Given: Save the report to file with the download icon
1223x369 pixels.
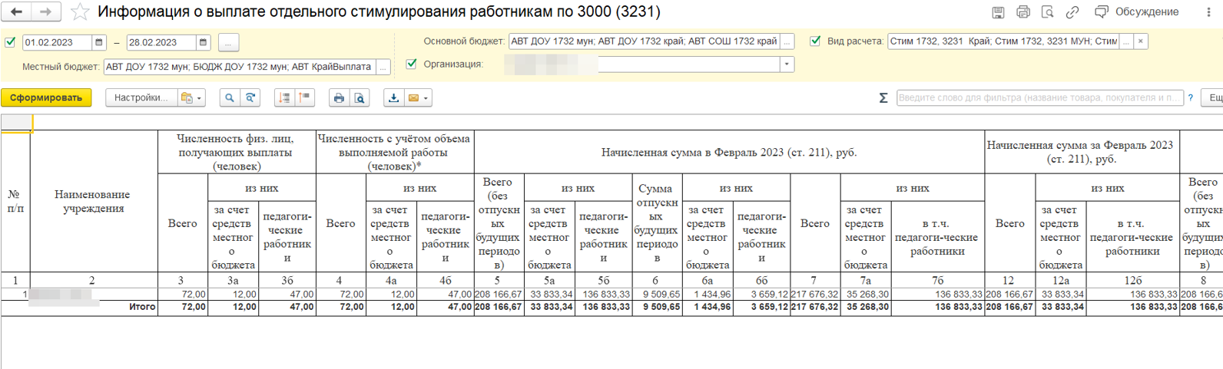Looking at the screenshot, I should [x=393, y=97].
